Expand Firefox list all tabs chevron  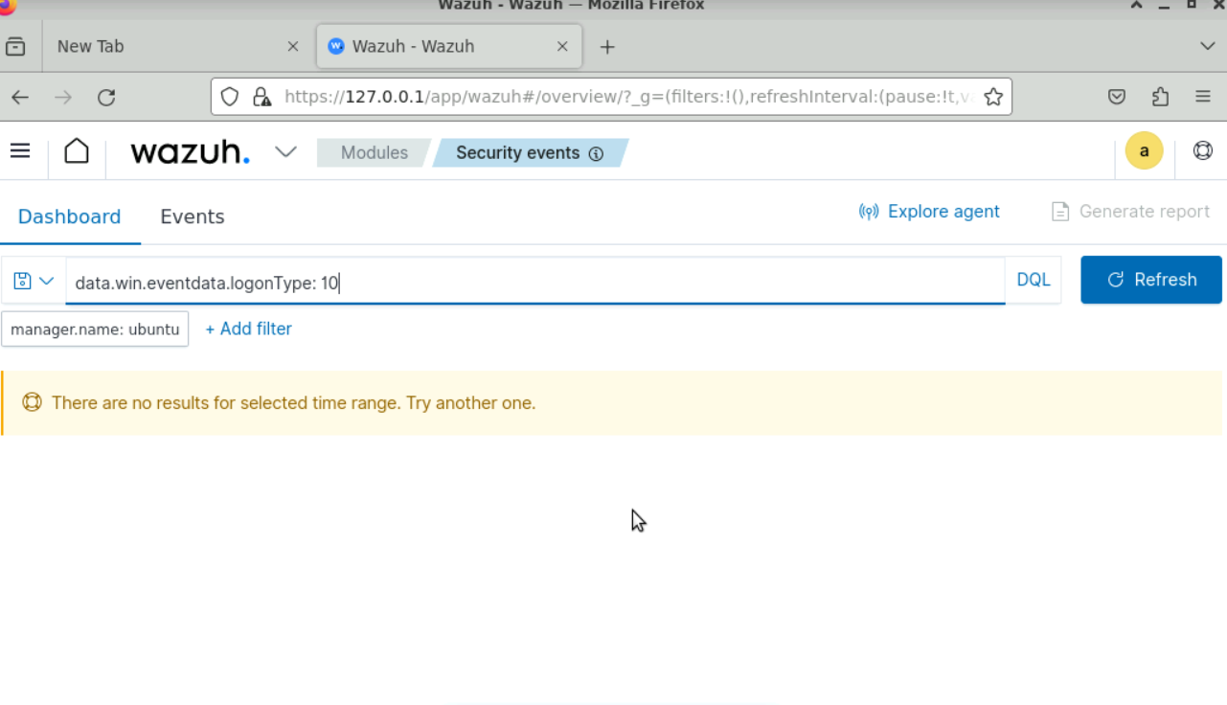1207,46
